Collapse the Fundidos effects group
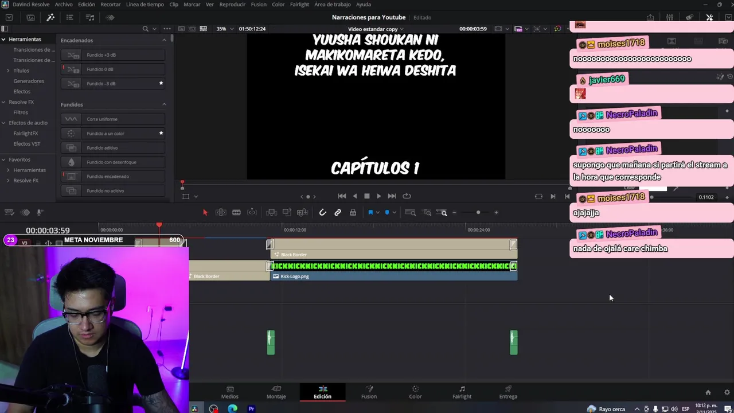734x413 pixels. click(164, 104)
